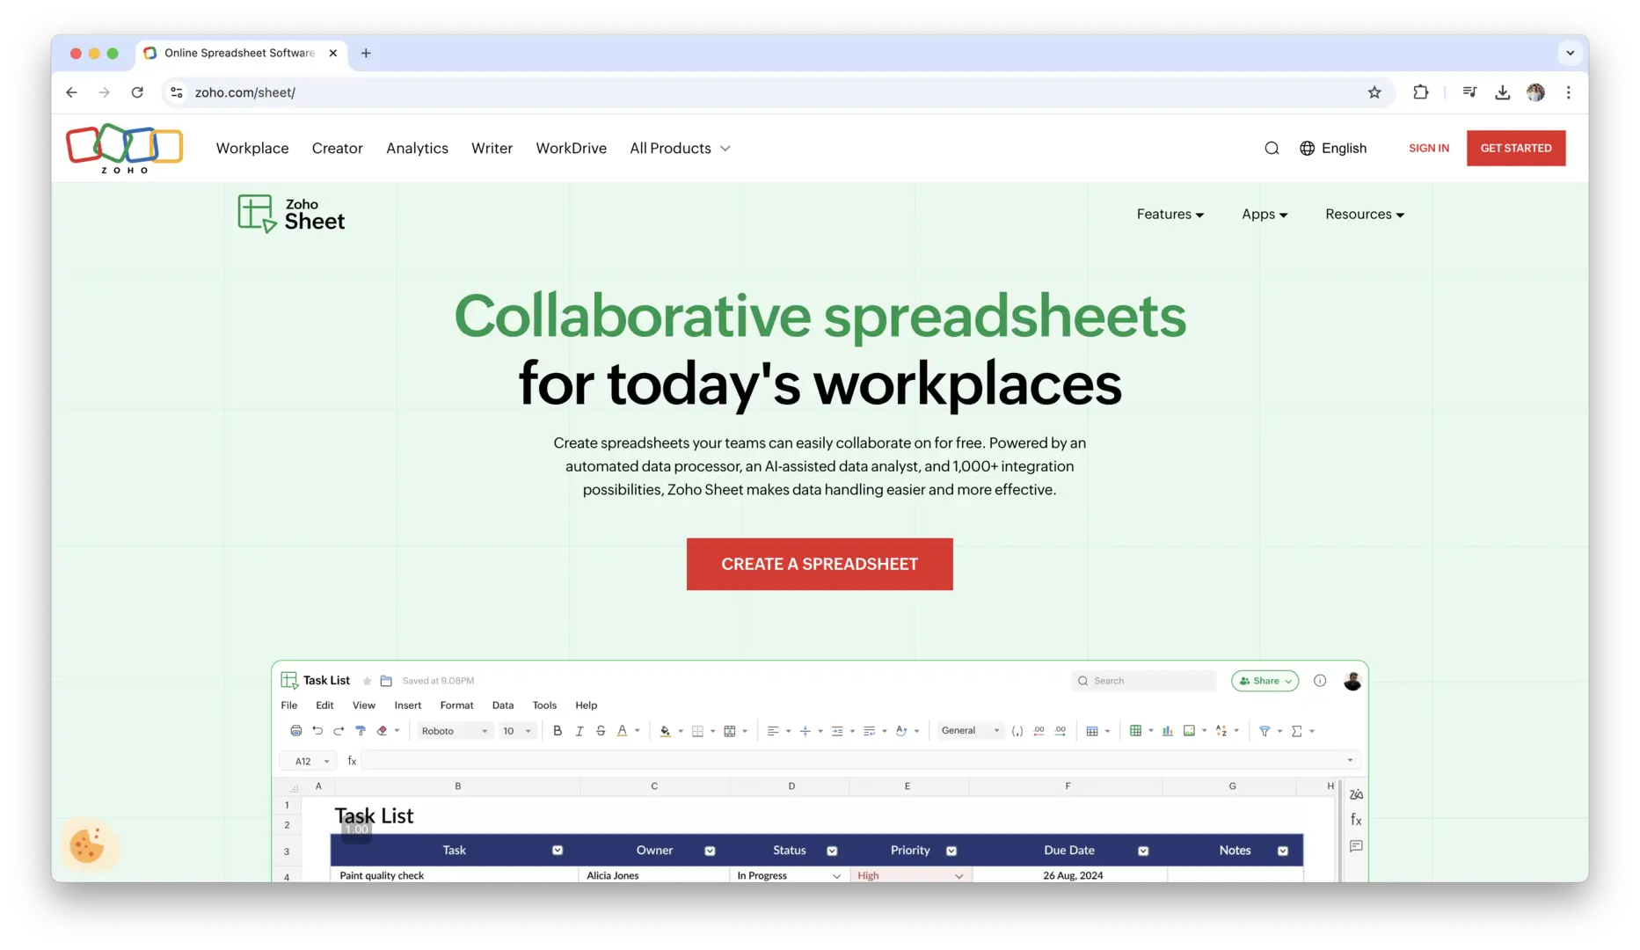Open the comments icon in right sidebar
1640x950 pixels.
point(1356,846)
